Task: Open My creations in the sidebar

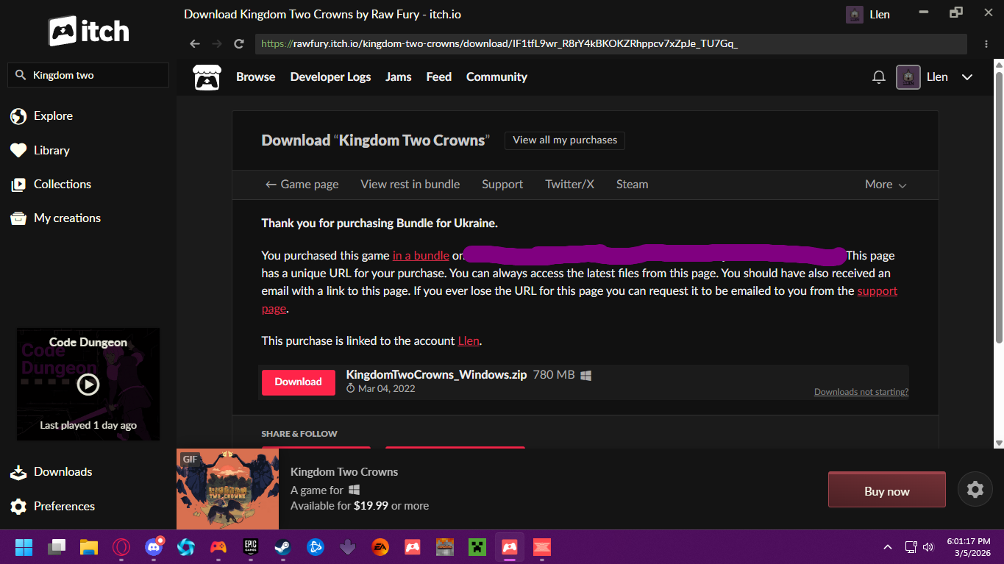Action: [x=55, y=218]
